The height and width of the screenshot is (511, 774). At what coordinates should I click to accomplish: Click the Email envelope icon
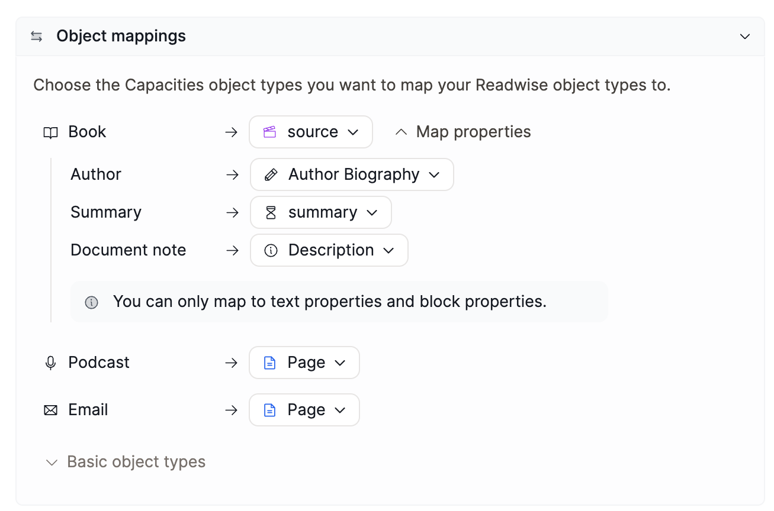pyautogui.click(x=51, y=410)
